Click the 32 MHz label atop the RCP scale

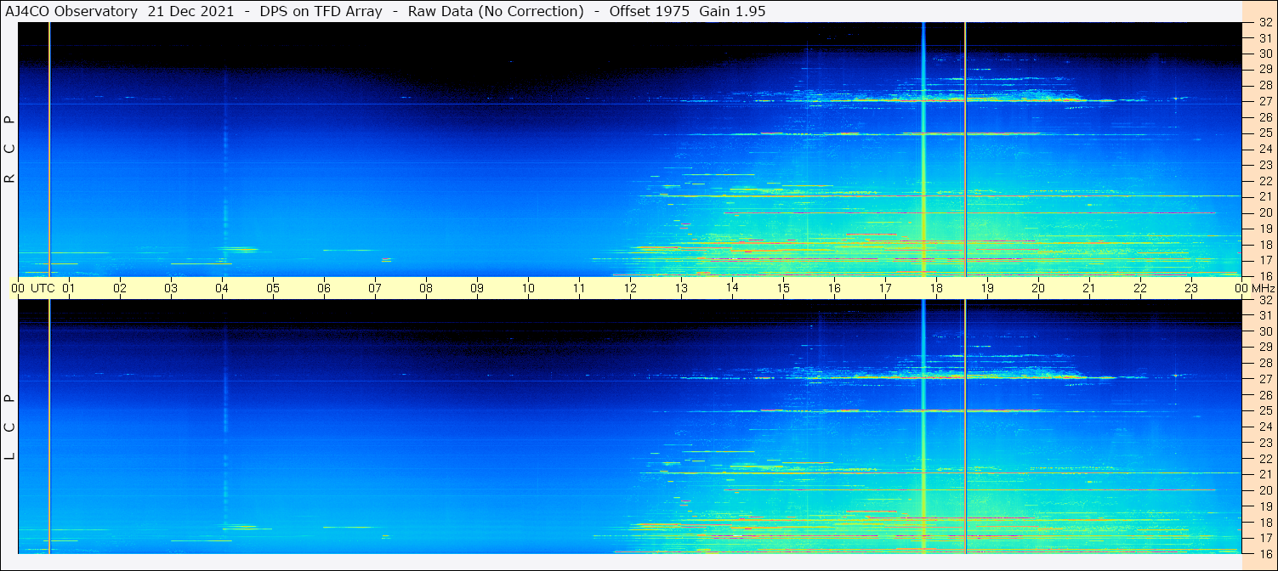[x=1264, y=23]
